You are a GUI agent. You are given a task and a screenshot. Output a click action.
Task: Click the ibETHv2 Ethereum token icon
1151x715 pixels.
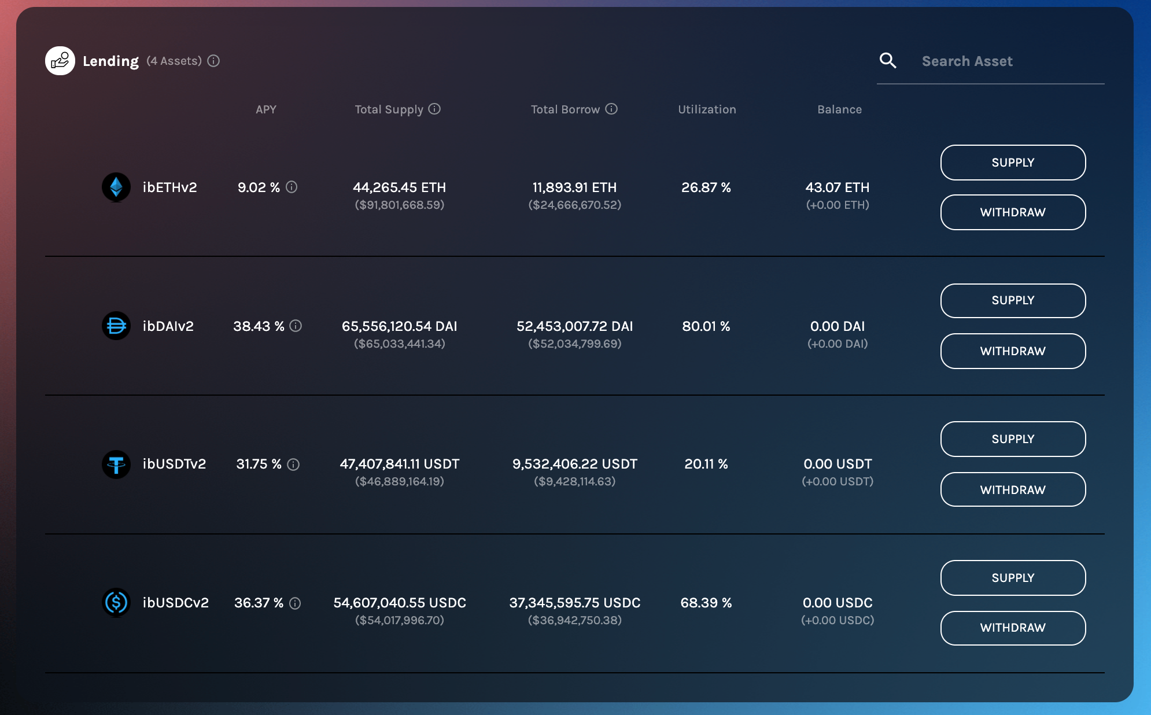116,187
